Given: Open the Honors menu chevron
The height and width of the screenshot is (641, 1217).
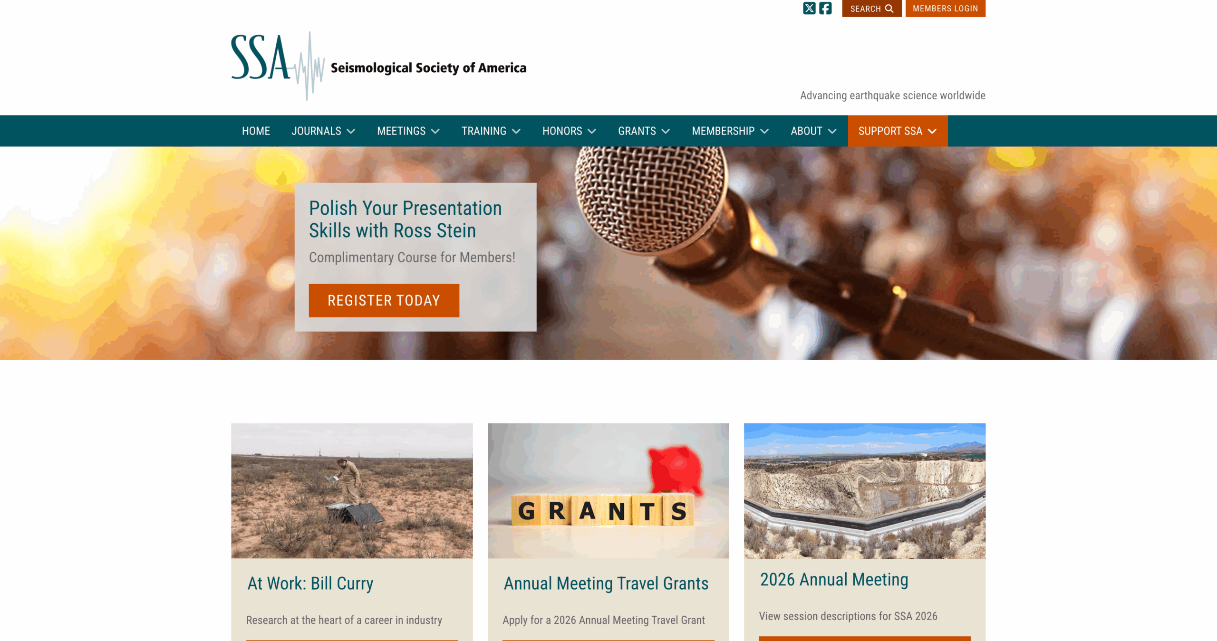Looking at the screenshot, I should [x=592, y=132].
